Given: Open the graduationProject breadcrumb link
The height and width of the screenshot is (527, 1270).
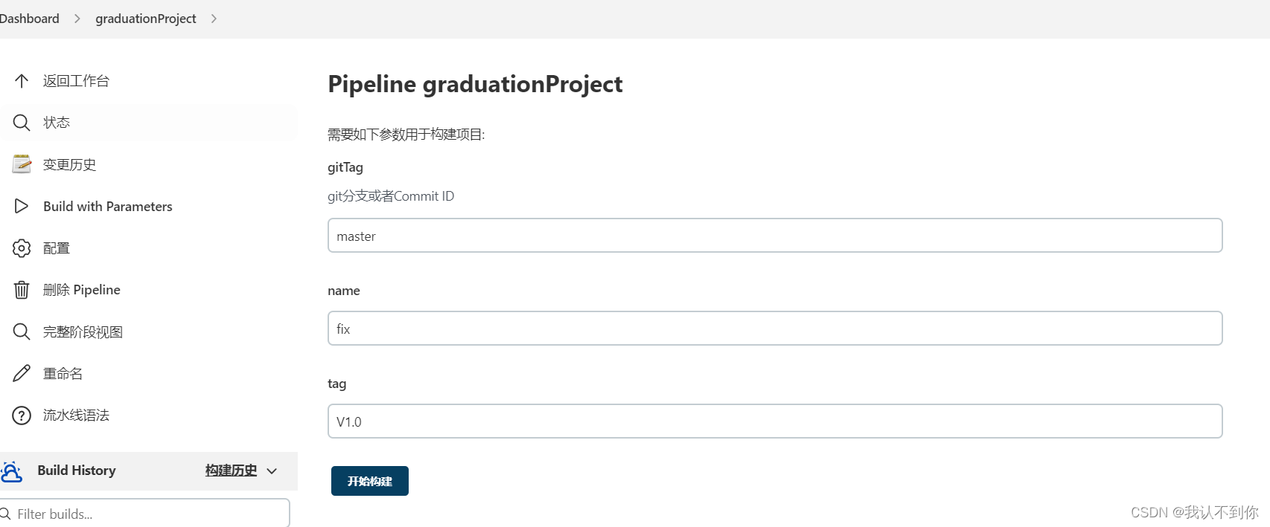Looking at the screenshot, I should [146, 19].
